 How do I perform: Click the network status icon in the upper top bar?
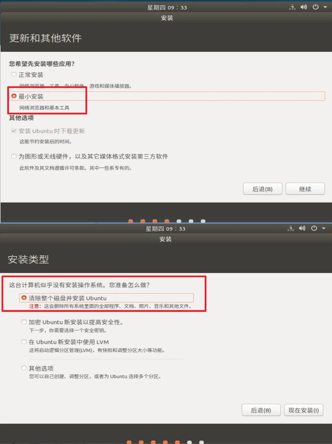tap(292, 7)
